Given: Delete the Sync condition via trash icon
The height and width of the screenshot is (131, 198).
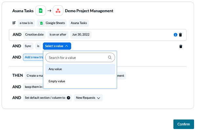Looking at the screenshot, I should point(181,46).
